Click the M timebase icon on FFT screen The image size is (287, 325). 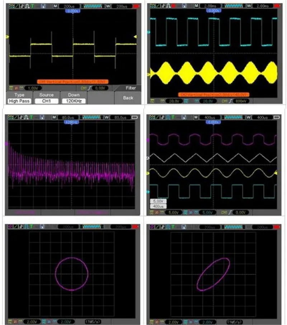pos(54,118)
